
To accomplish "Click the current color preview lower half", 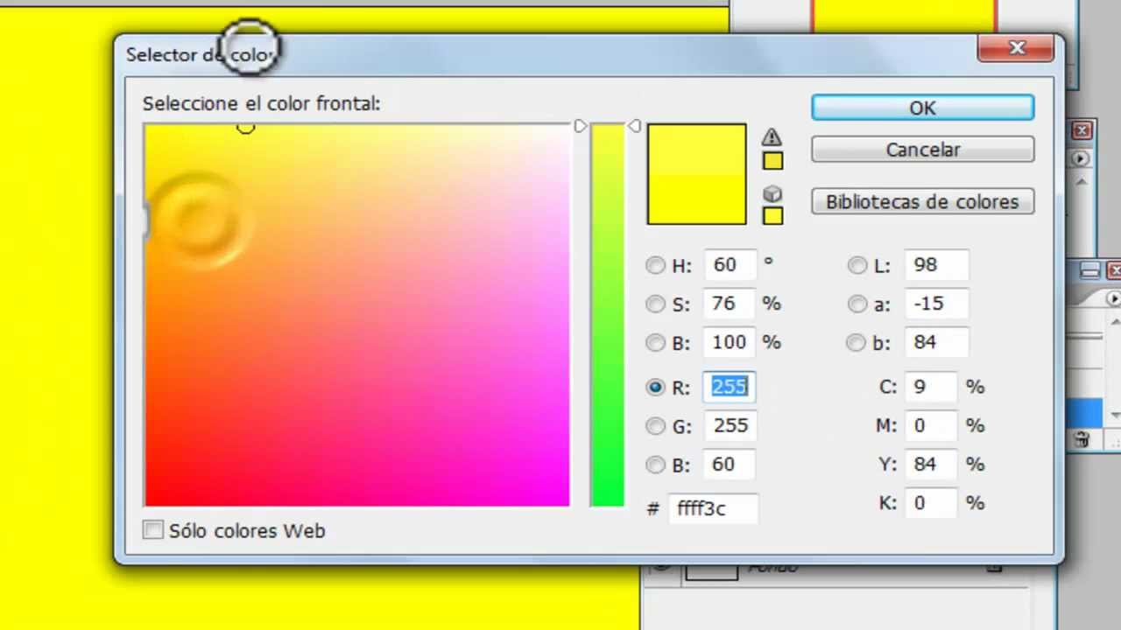I will tap(696, 199).
